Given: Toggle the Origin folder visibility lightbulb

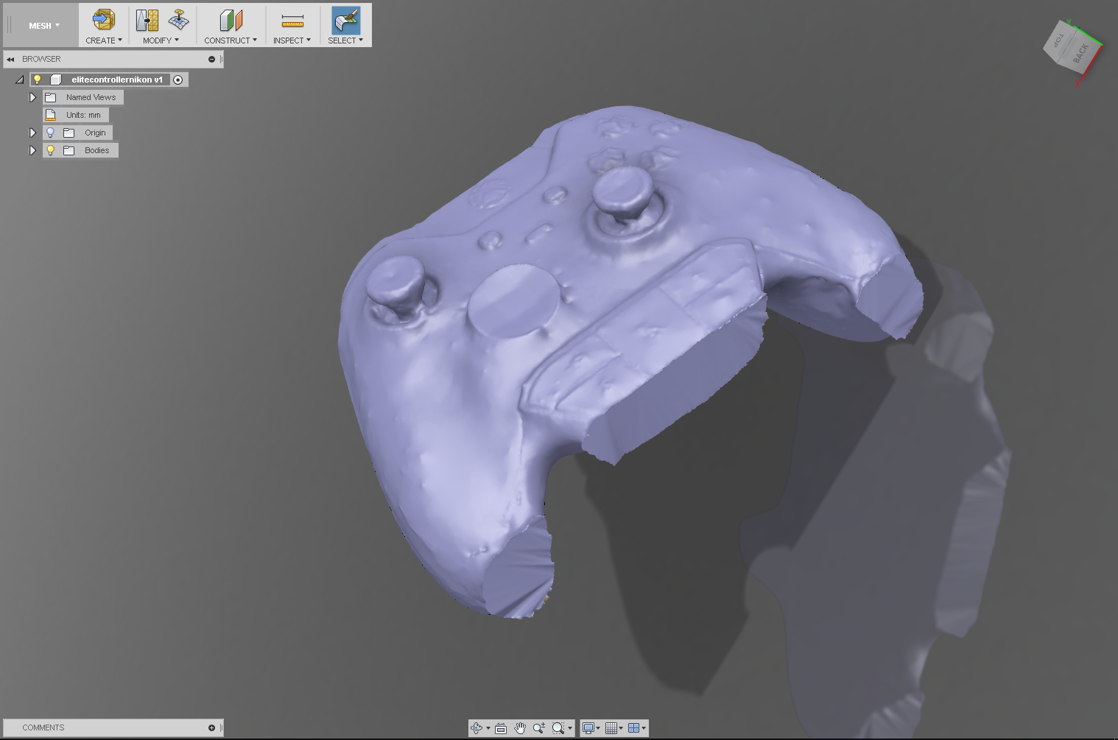Looking at the screenshot, I should pos(50,133).
